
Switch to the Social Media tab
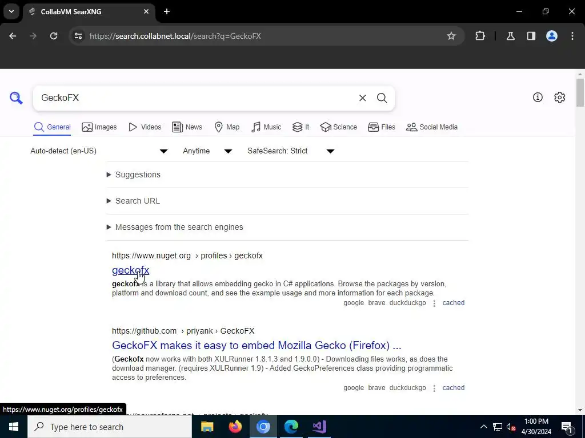pyautogui.click(x=432, y=127)
